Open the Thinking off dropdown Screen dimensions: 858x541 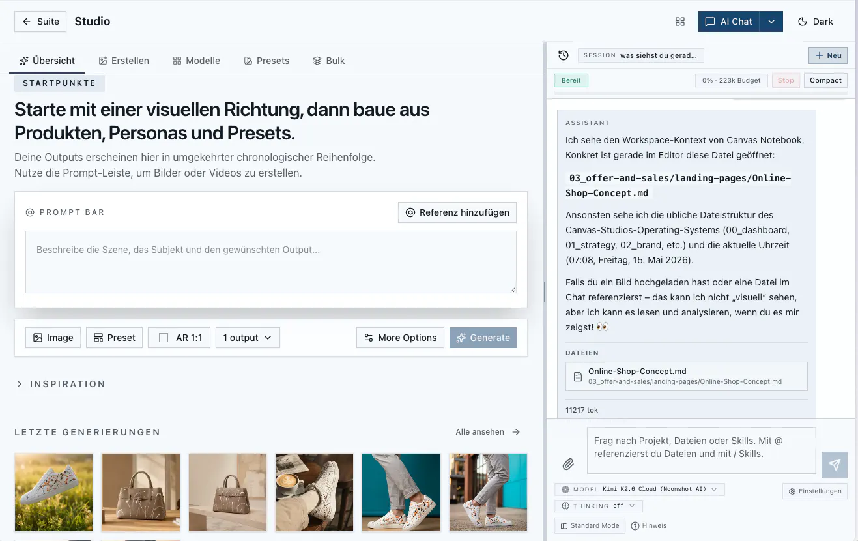tap(599, 506)
